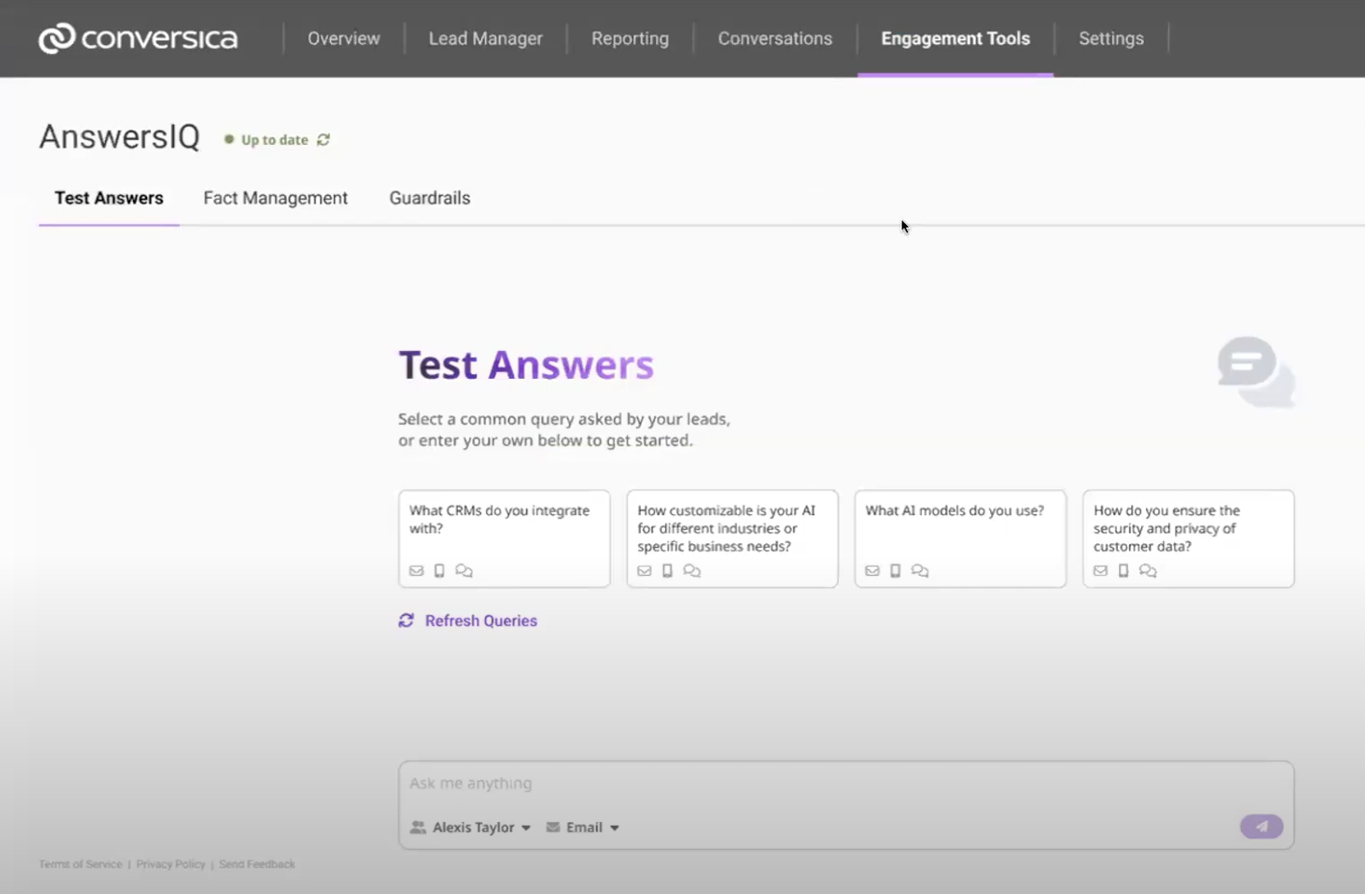Select the What CRMs do you integrate with query

(504, 539)
